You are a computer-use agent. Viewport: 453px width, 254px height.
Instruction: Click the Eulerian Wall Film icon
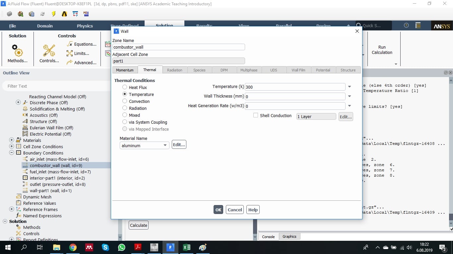[x=25, y=128]
